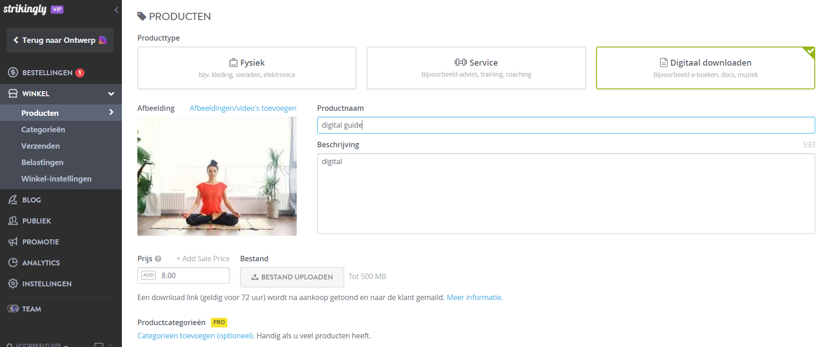Click the Winkel store icon
This screenshot has height=347, width=823.
pos(13,93)
